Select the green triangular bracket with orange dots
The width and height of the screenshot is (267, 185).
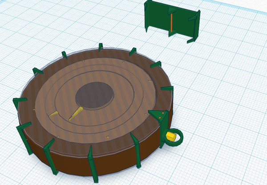(158, 115)
